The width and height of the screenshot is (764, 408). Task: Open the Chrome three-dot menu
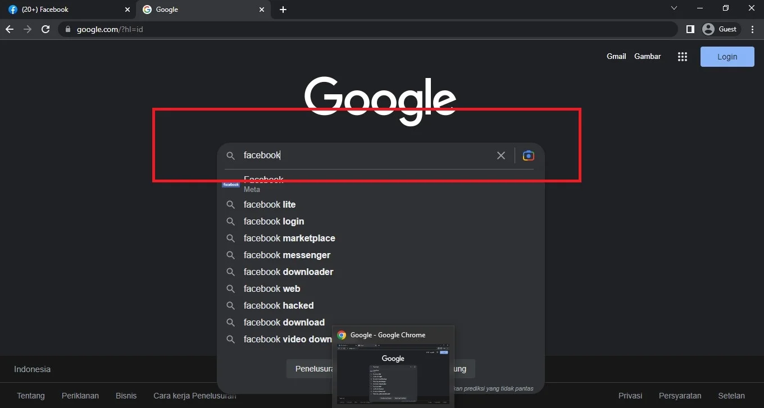pyautogui.click(x=753, y=29)
